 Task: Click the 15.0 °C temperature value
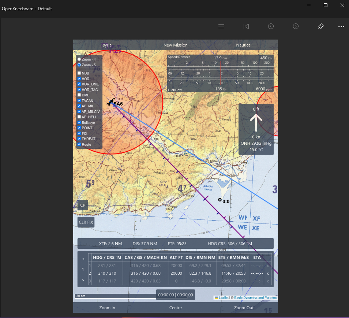click(x=256, y=150)
